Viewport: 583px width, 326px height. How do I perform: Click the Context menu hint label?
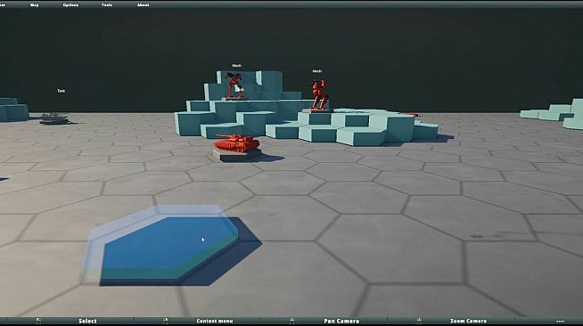click(x=215, y=321)
